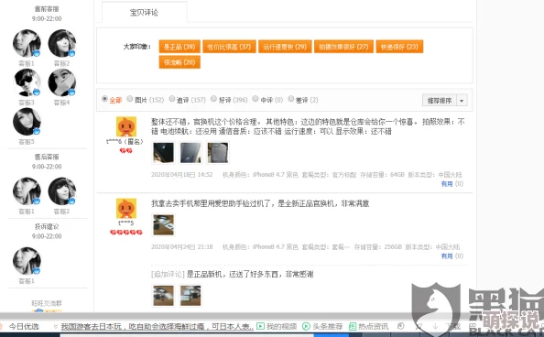
Task: Click the 2020年04月24日 21:18 review date
Action: 182,246
